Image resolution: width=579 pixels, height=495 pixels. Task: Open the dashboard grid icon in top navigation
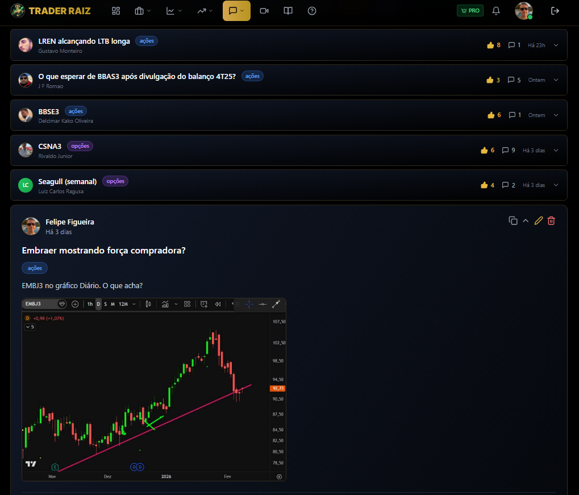tap(116, 11)
